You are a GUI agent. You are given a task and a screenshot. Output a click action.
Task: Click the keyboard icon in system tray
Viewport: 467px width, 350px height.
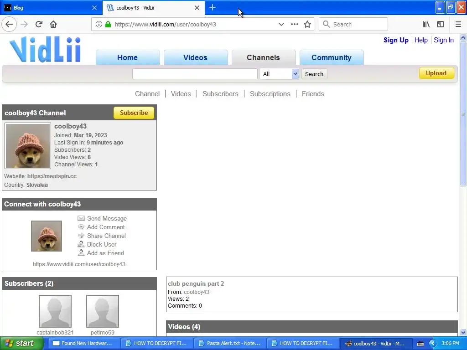[420, 344]
